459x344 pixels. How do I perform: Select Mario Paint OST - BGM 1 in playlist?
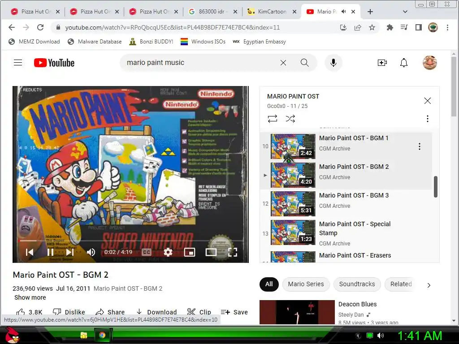click(346, 146)
